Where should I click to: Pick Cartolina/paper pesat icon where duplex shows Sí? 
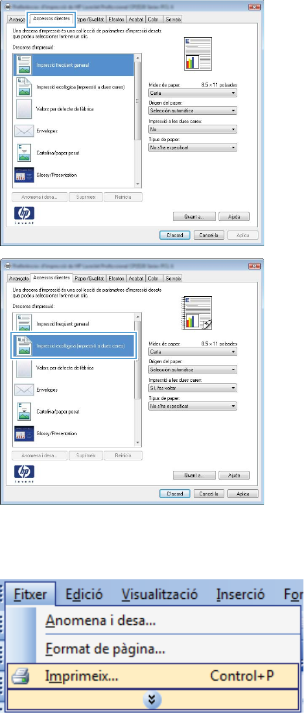23,411
